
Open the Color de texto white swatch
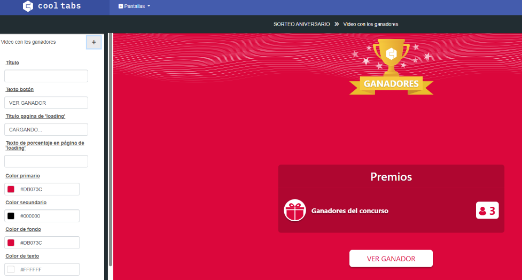[x=11, y=269]
